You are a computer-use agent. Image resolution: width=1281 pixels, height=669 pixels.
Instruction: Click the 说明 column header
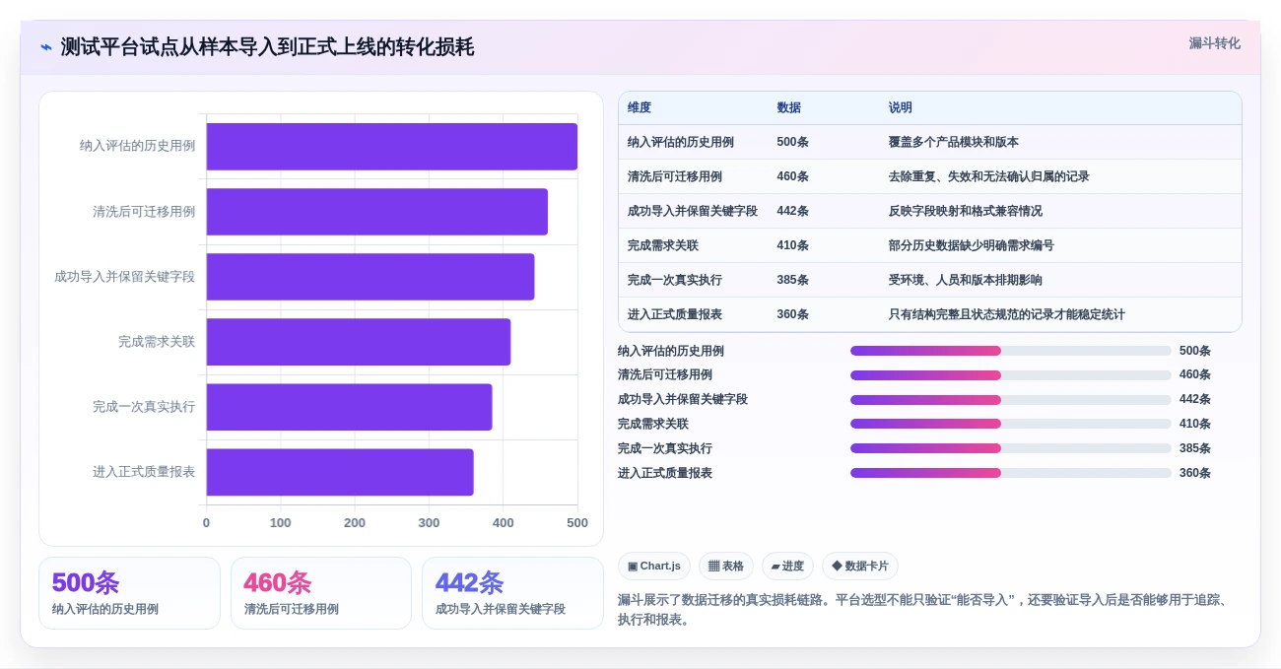(x=901, y=108)
